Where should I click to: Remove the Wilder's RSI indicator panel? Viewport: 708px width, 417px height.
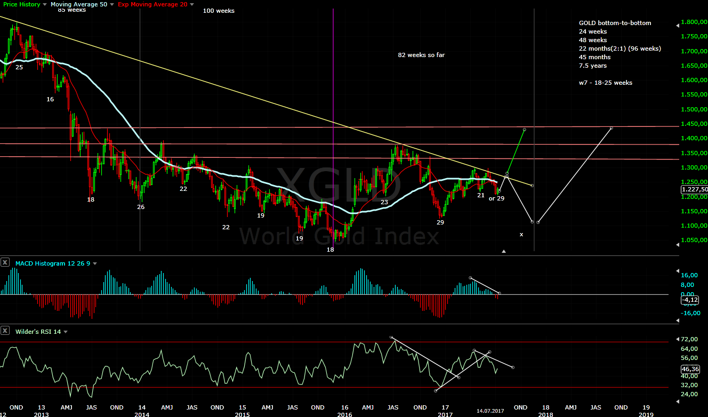pyautogui.click(x=5, y=331)
